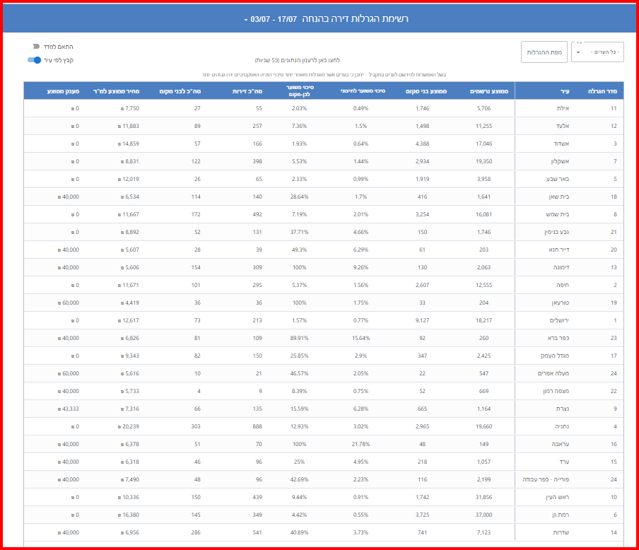Select the עראבה city row
This screenshot has width=639, height=550.
(x=324, y=444)
